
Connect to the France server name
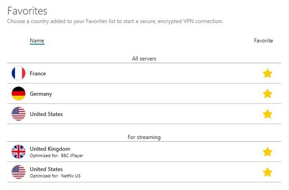point(38,73)
